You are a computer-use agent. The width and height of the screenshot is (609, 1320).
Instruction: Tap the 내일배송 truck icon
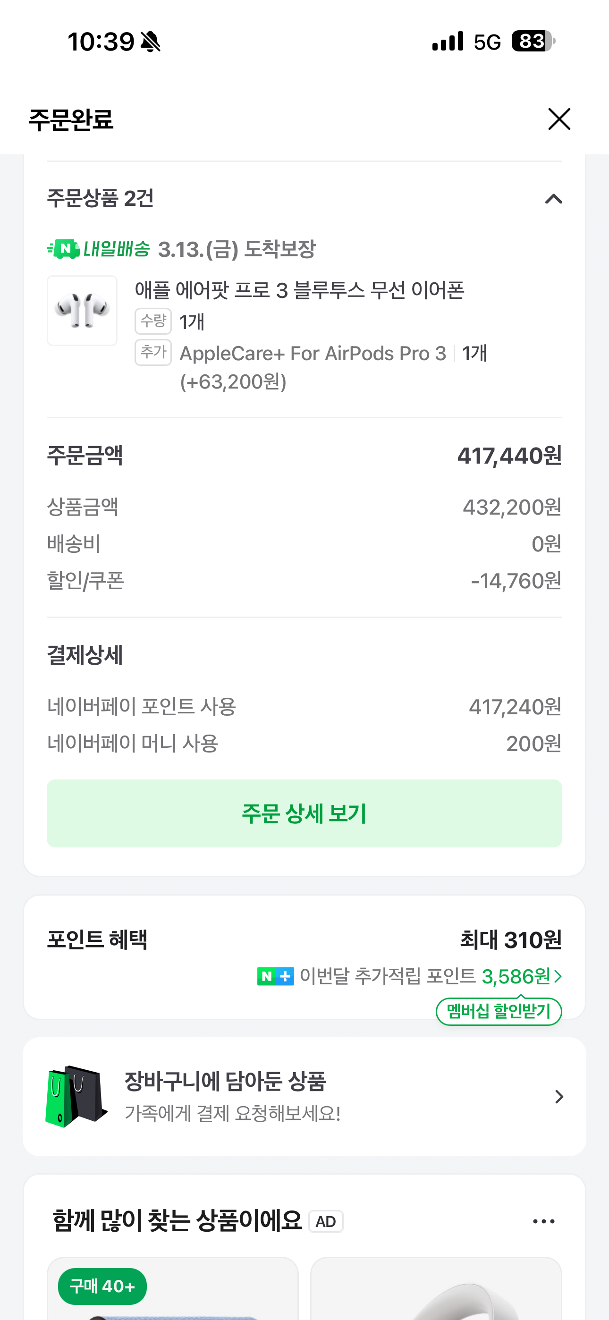click(63, 249)
